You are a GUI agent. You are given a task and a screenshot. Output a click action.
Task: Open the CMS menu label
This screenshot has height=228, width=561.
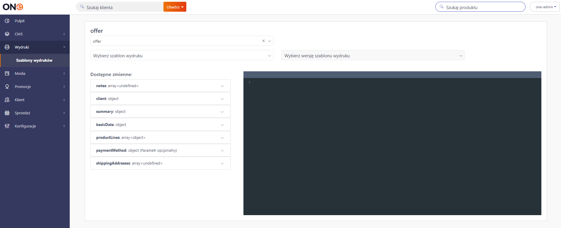(19, 34)
